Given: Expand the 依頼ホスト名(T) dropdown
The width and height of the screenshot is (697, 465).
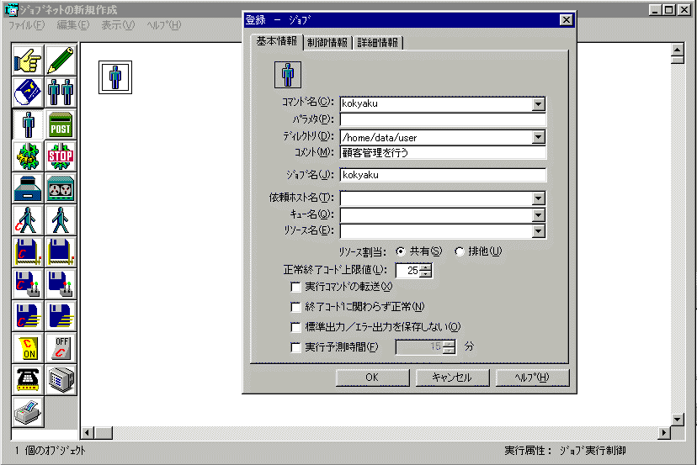Looking at the screenshot, I should [538, 198].
